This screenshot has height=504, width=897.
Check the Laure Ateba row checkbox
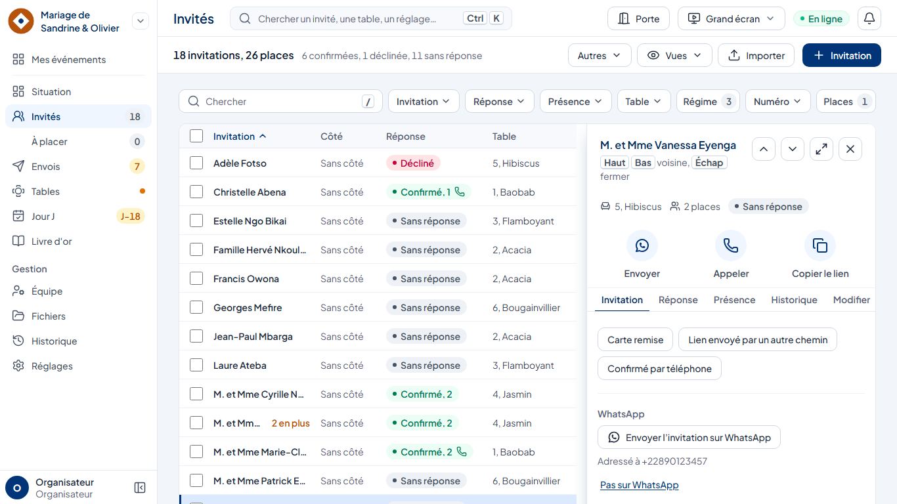pos(196,366)
